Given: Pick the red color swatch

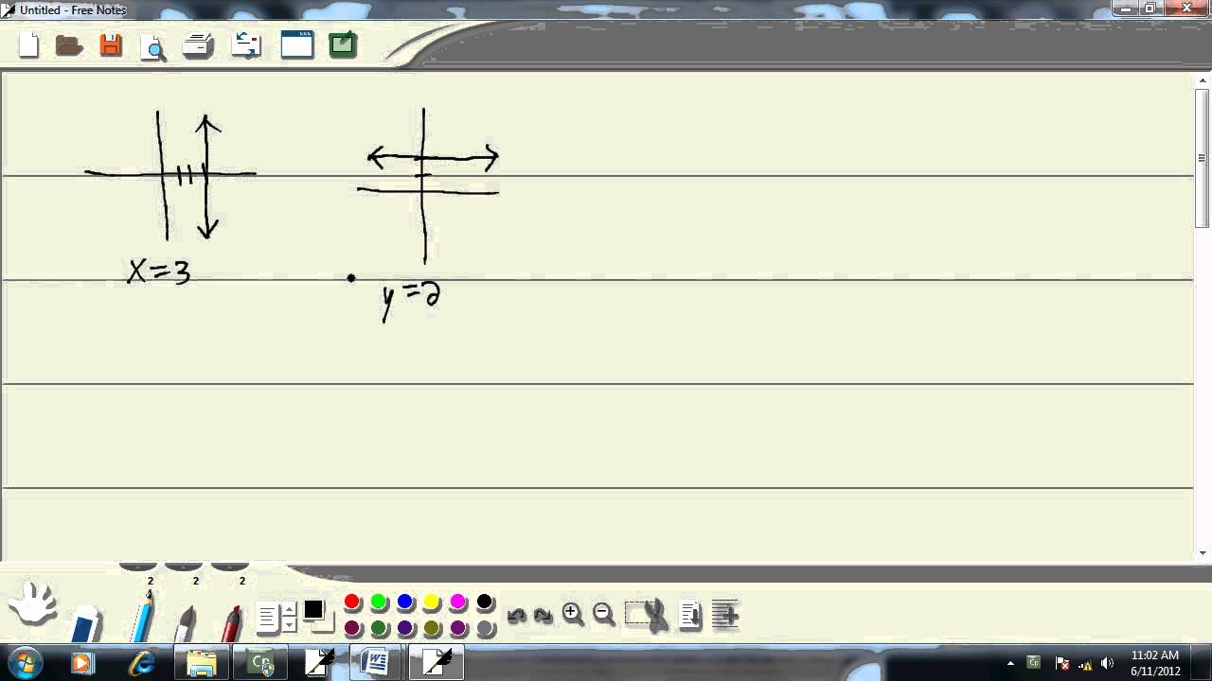Looking at the screenshot, I should [352, 602].
